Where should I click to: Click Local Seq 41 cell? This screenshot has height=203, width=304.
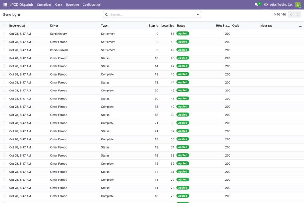(x=172, y=99)
